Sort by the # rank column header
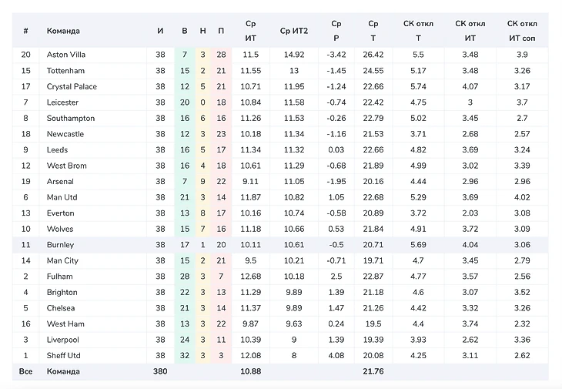This screenshot has width=562, height=389. 26,31
